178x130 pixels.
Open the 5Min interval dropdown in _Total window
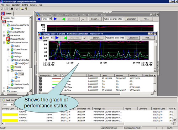point(50,19)
